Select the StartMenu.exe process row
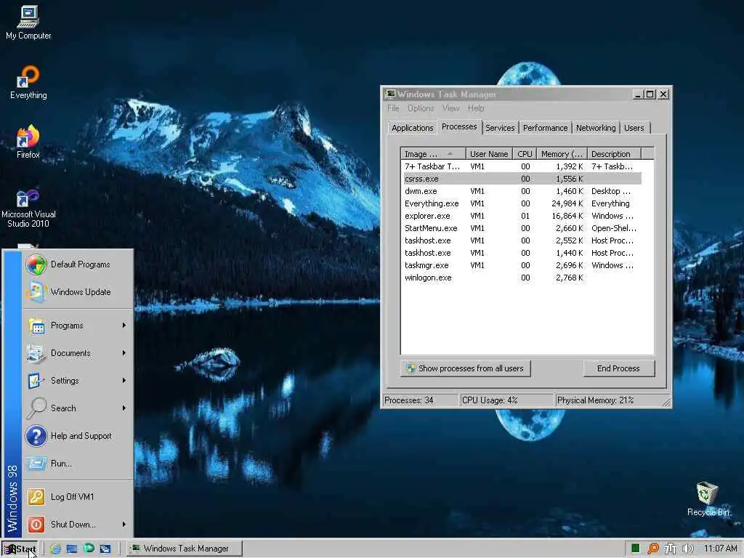744x558 pixels. (x=522, y=228)
